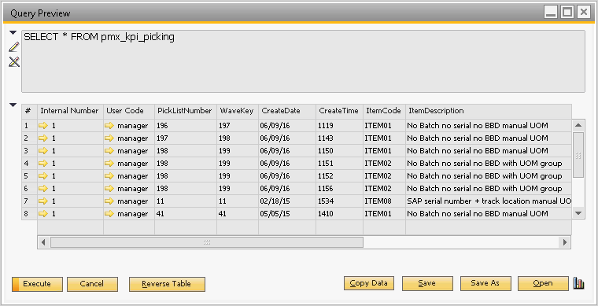Collapse the results table triangle

(13, 105)
